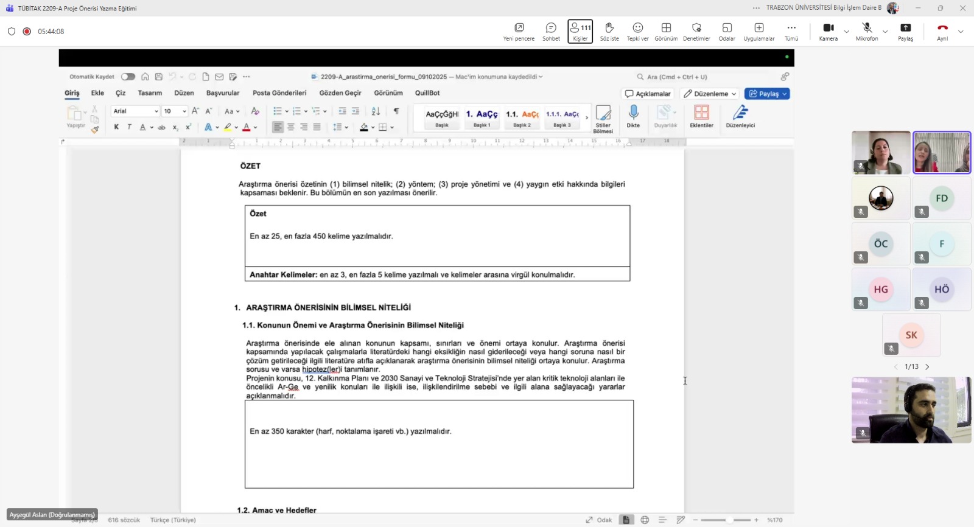Screen dimensions: 974x527
Task: Open the Düzenleme mode dropdown
Action: tap(710, 94)
